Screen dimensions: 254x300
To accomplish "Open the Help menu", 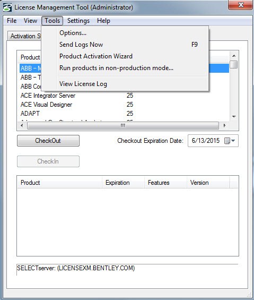I will pyautogui.click(x=103, y=21).
